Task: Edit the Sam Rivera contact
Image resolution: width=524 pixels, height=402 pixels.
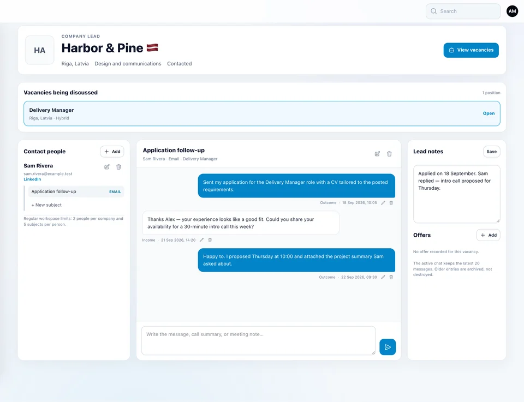Action: pos(107,167)
